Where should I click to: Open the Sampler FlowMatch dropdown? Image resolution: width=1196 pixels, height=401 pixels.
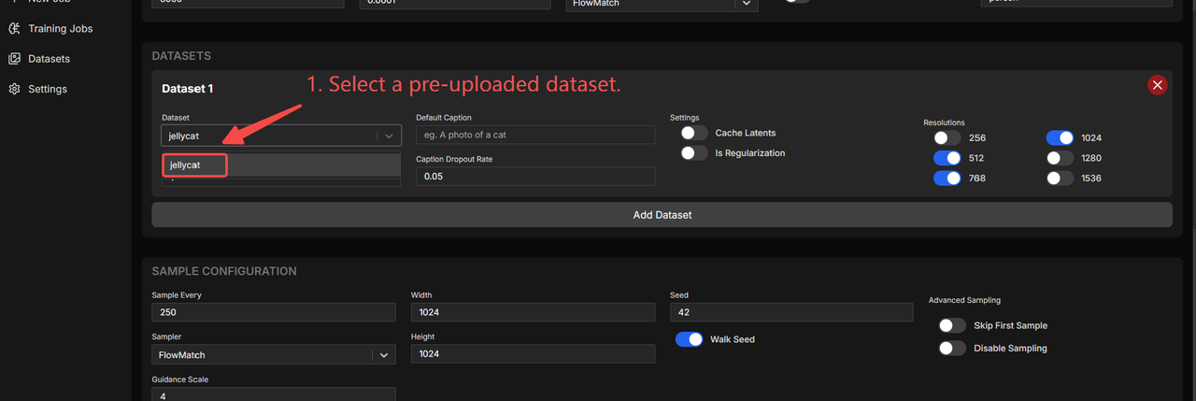274,354
